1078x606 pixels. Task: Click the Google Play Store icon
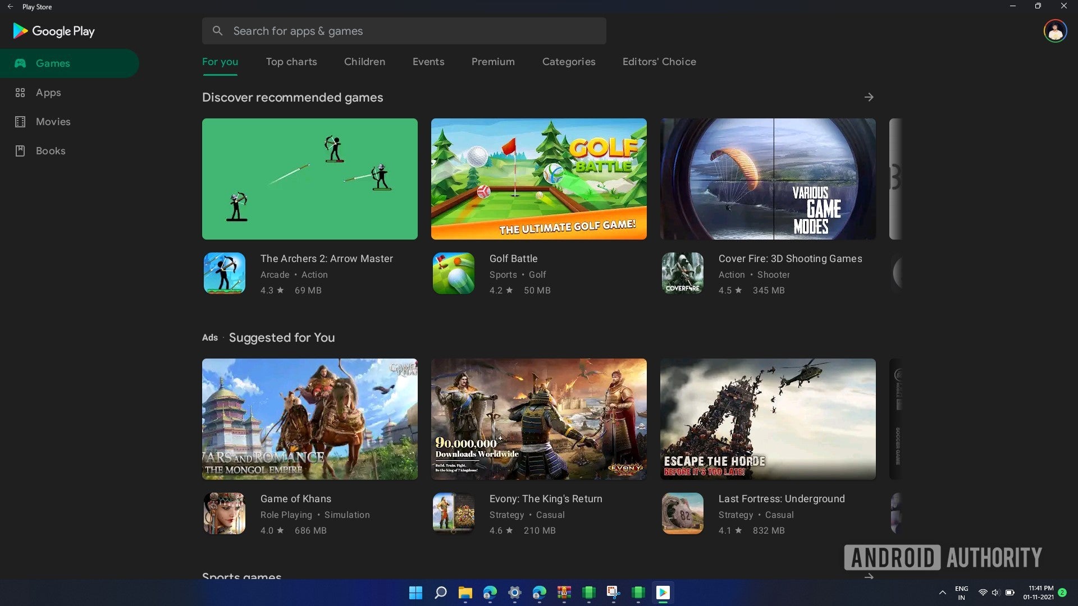664,592
